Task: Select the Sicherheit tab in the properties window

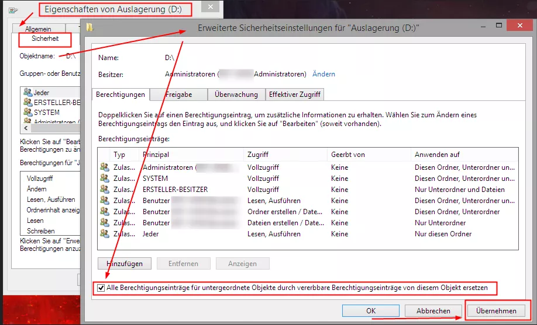Action: click(x=45, y=39)
